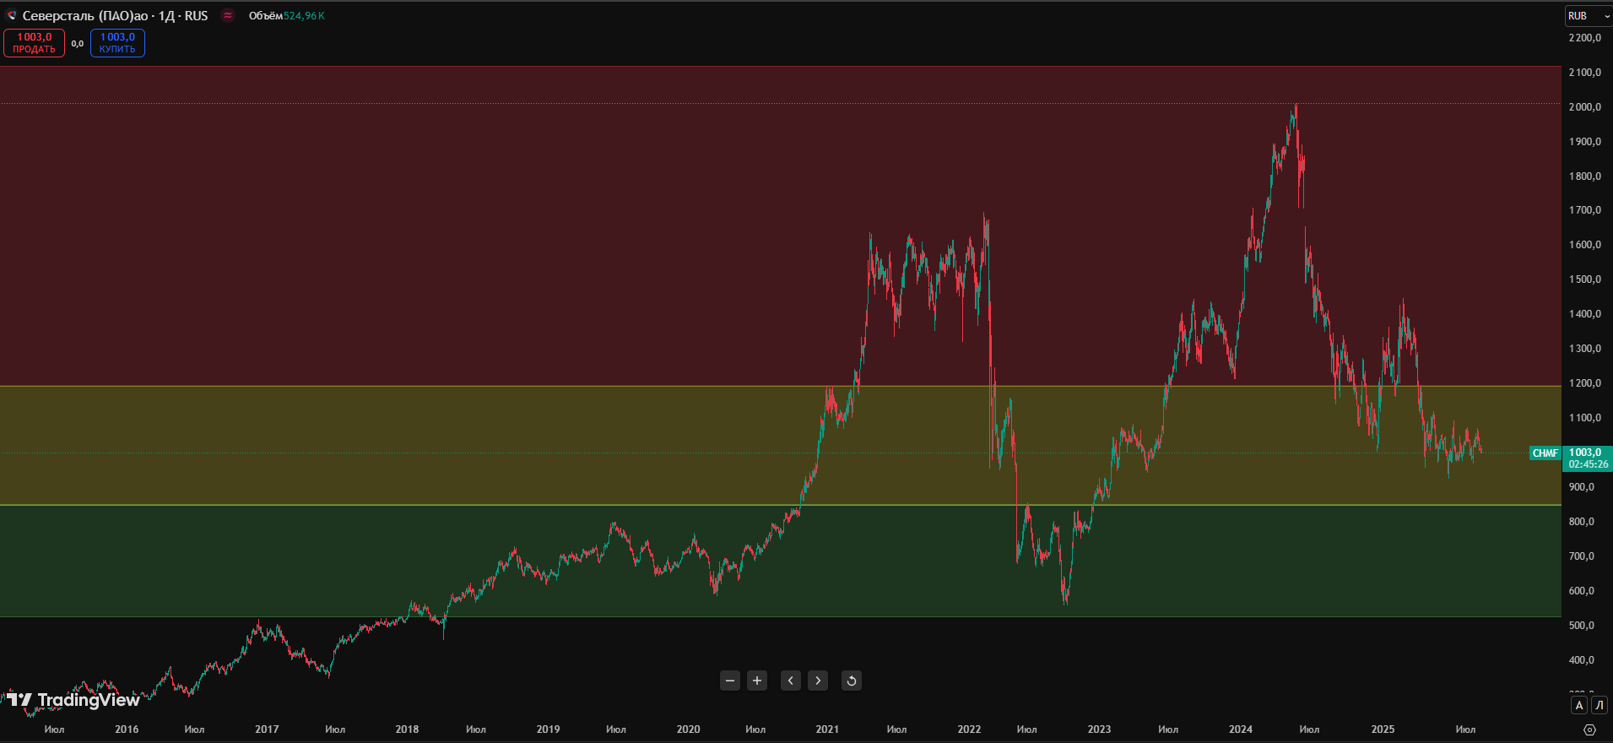Shift the chart right with arrow button
Image resolution: width=1613 pixels, height=743 pixels.
[818, 681]
